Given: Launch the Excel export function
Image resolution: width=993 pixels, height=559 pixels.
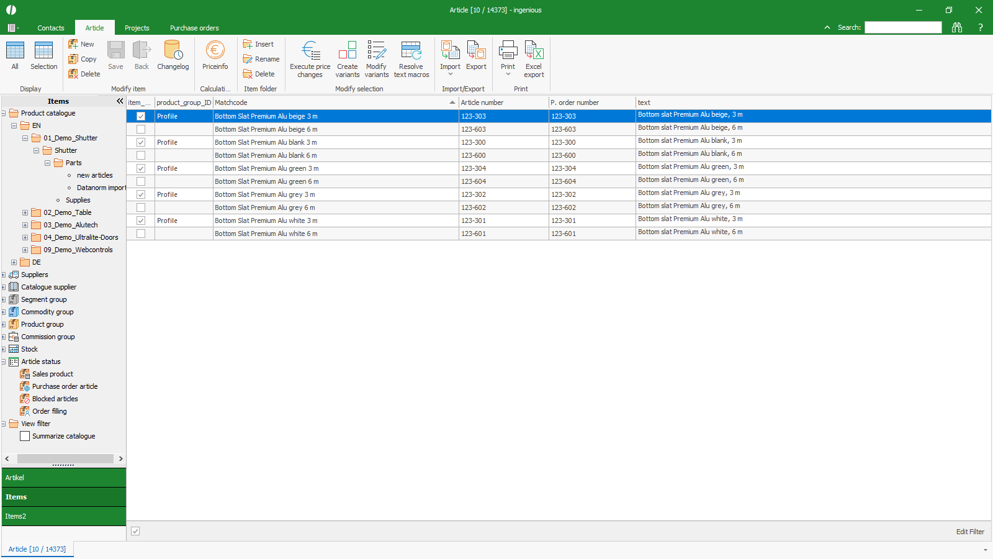Looking at the screenshot, I should tap(534, 51).
